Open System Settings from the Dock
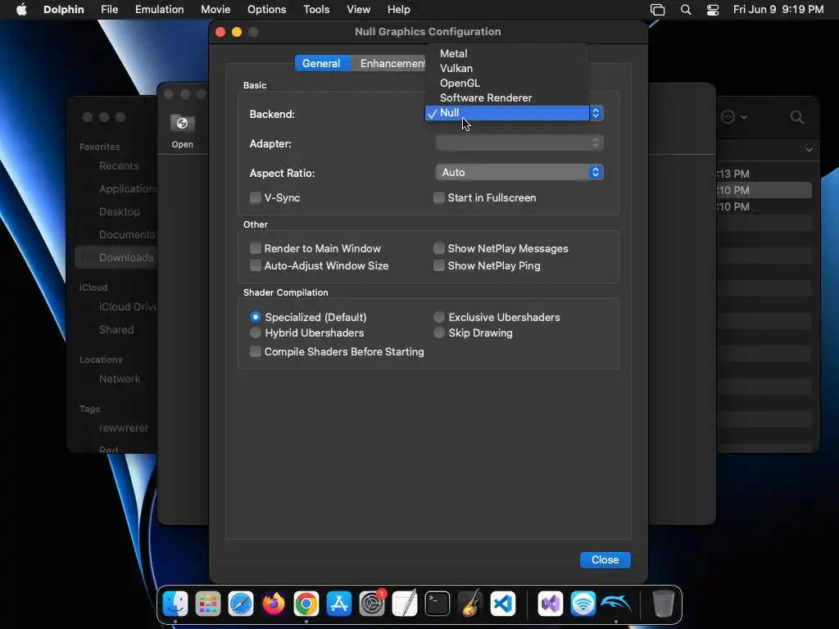This screenshot has height=629, width=839. (x=372, y=604)
